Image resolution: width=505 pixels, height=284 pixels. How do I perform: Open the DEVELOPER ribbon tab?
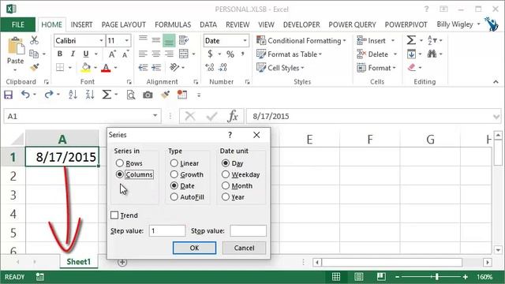pyautogui.click(x=301, y=24)
